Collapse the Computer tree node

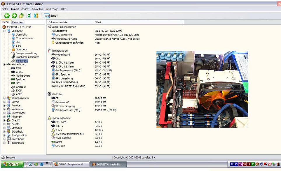point(4,31)
